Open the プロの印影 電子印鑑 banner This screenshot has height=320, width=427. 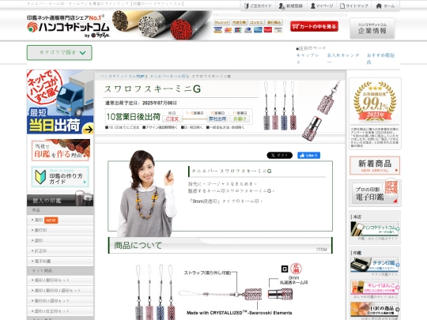coord(375,193)
